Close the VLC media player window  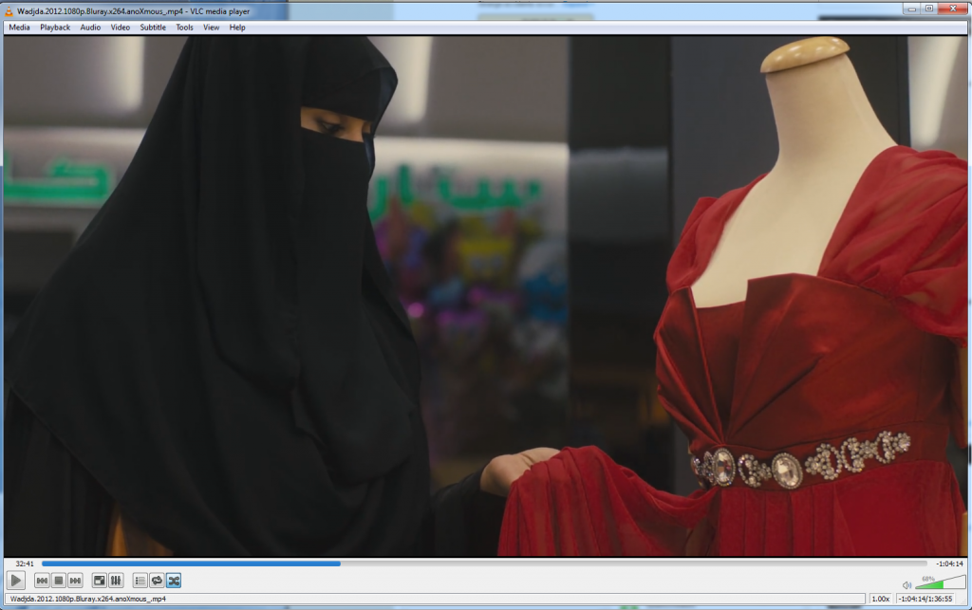pyautogui.click(x=953, y=9)
